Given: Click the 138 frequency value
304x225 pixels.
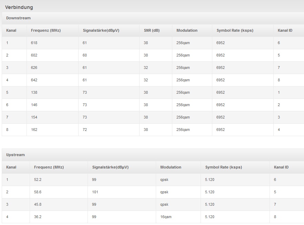Looking at the screenshot, I should pyautogui.click(x=34, y=92).
